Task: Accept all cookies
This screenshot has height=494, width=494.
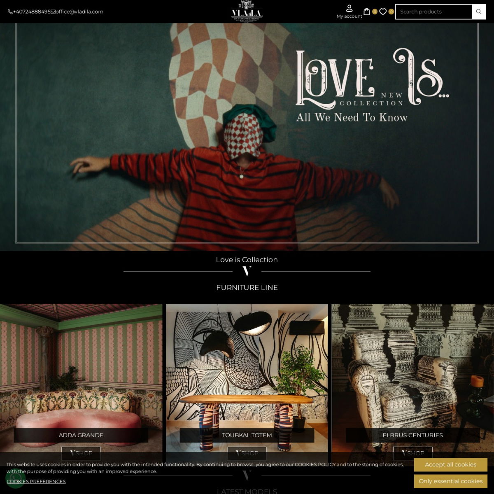Action: (x=451, y=464)
